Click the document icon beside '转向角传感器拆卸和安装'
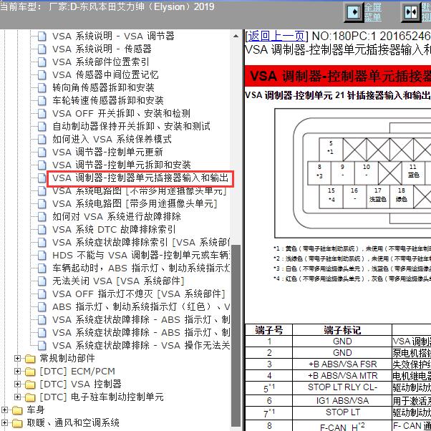431x431 pixels. [x=42, y=87]
